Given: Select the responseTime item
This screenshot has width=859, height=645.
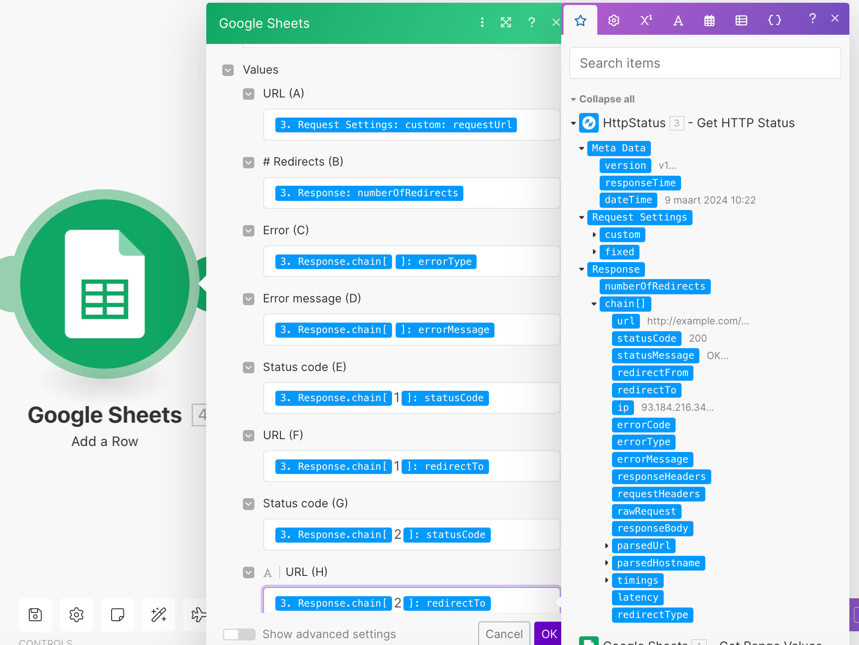Looking at the screenshot, I should click(640, 183).
